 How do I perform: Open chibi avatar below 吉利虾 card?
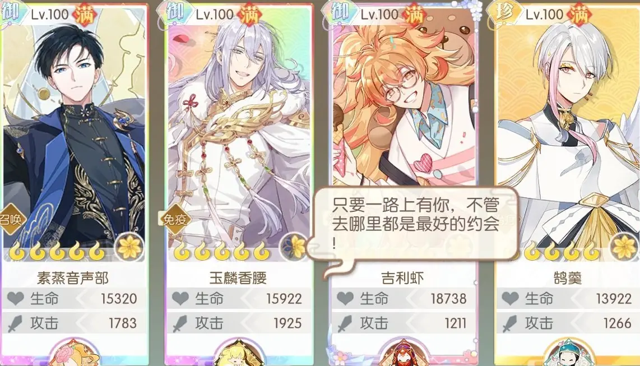[404, 353]
